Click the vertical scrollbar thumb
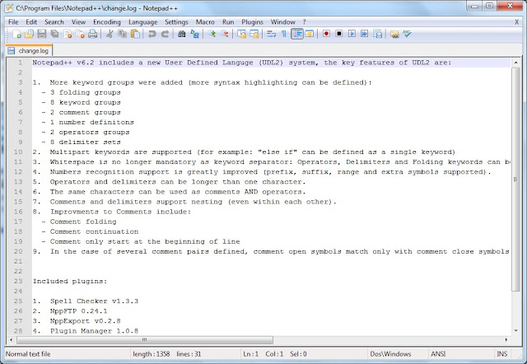Viewport: 527px width, 364px height. point(516,180)
